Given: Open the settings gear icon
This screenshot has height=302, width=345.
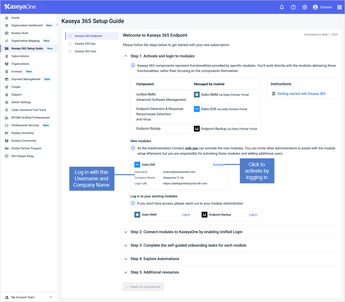Looking at the screenshot, I should [305, 7].
